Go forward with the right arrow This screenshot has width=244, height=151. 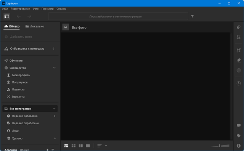click(29, 16)
